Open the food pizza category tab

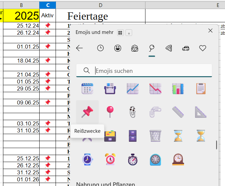click(169, 48)
